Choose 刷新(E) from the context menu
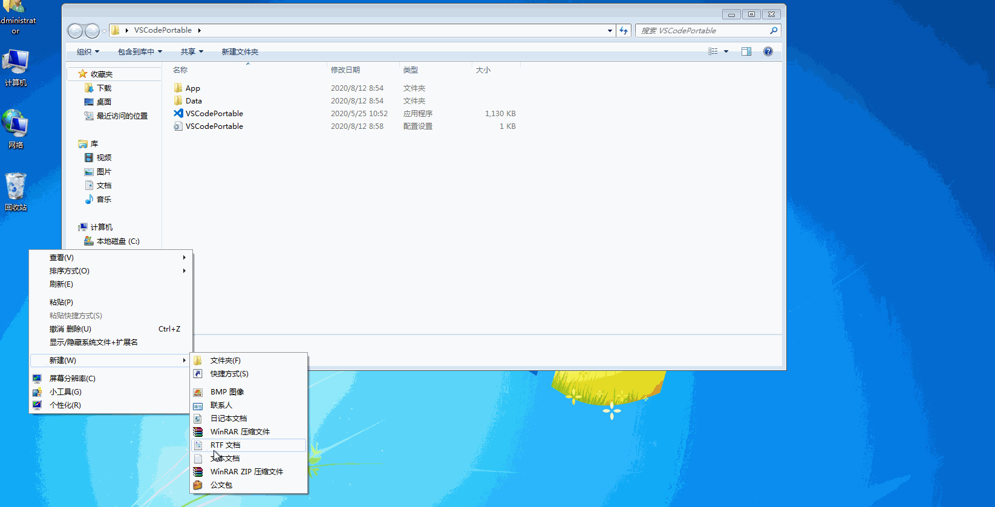The width and height of the screenshot is (995, 507). [x=111, y=284]
